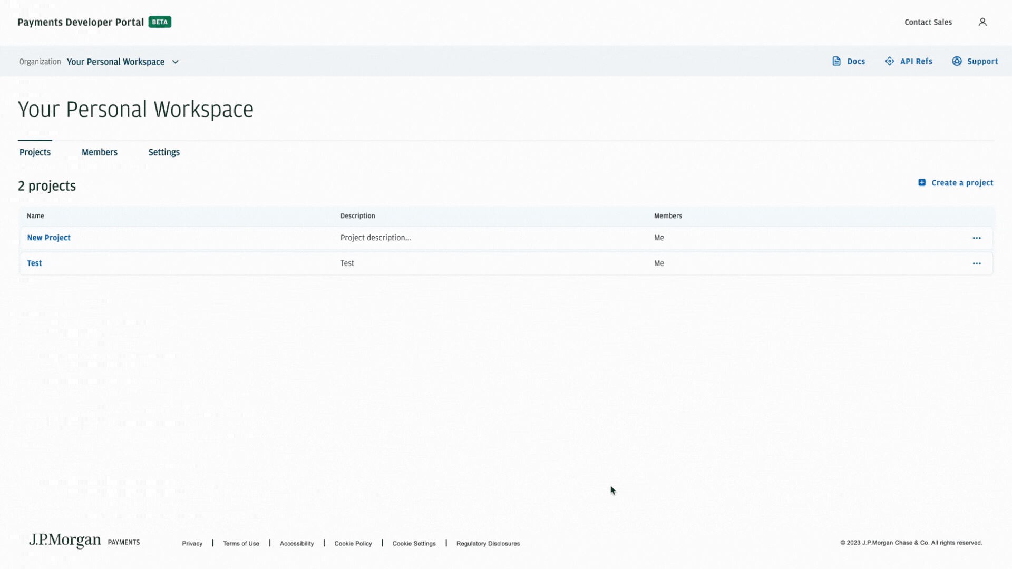The height and width of the screenshot is (569, 1012).
Task: Click the user account icon
Action: tap(983, 22)
